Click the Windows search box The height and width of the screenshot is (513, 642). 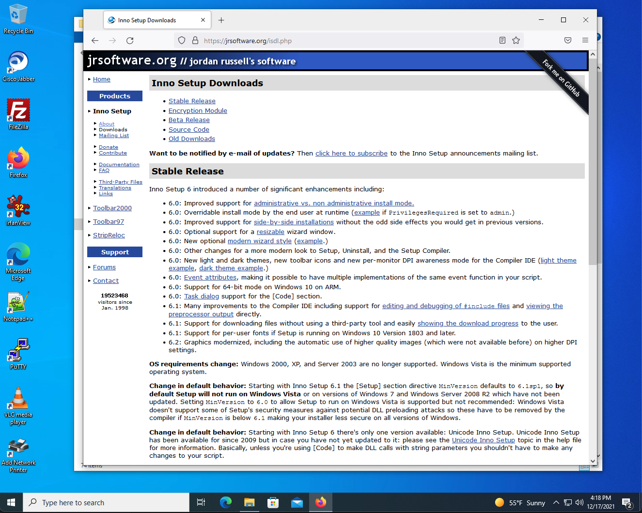[x=106, y=503]
